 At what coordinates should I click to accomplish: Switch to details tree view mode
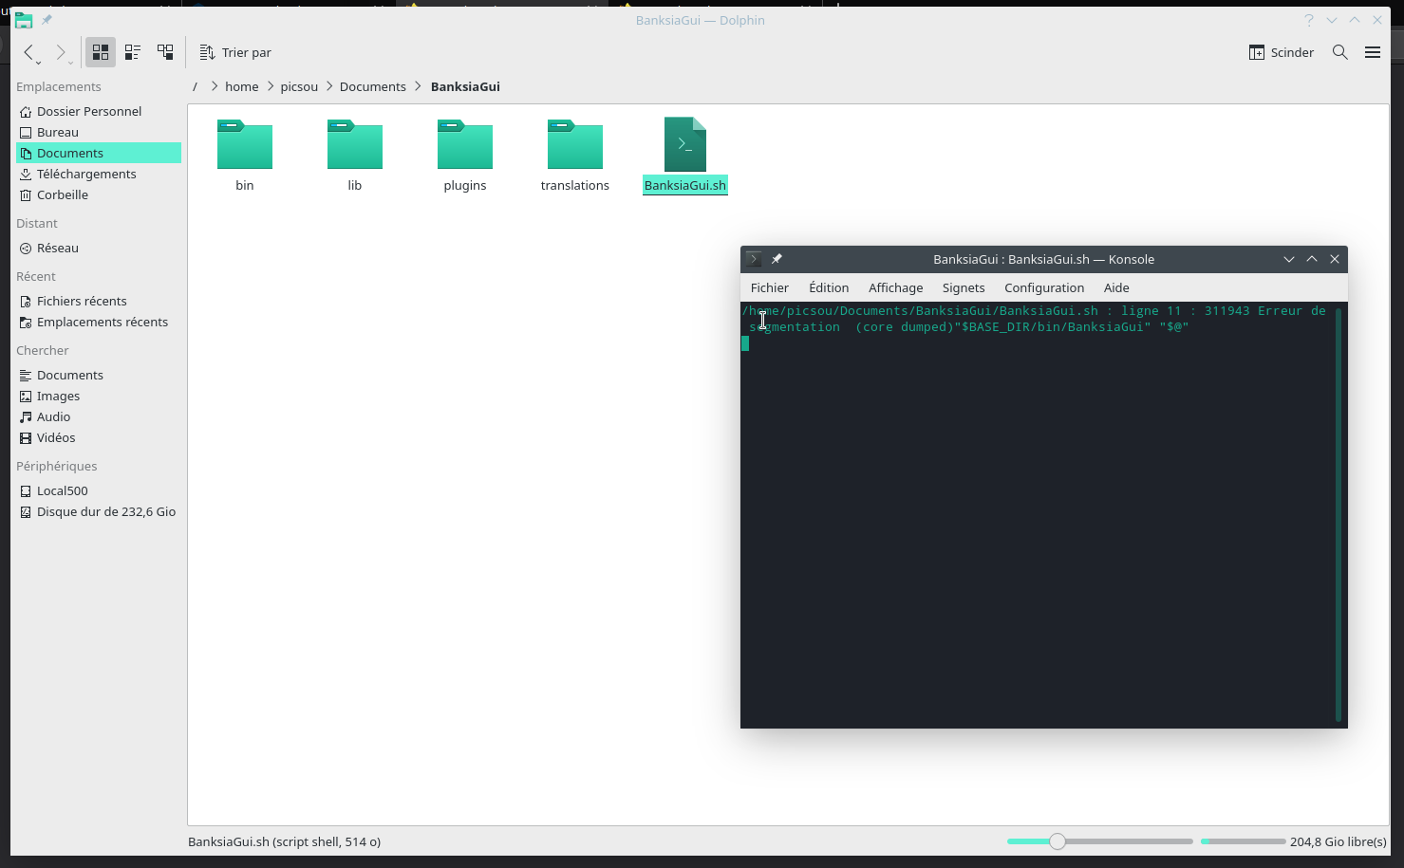(165, 52)
